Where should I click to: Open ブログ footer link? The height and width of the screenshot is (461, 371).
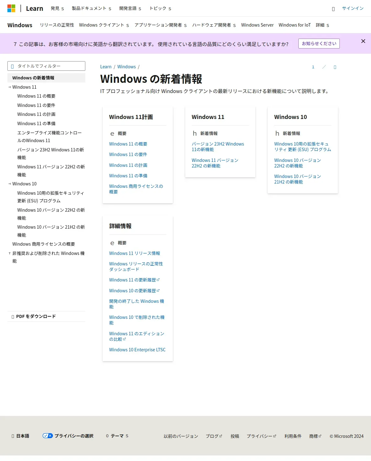(214, 436)
